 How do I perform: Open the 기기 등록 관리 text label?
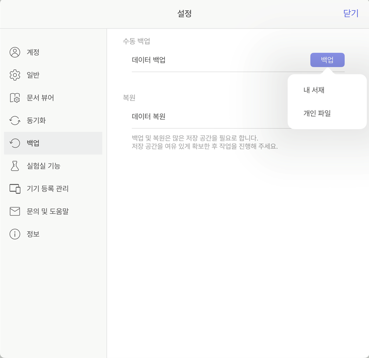click(x=48, y=189)
